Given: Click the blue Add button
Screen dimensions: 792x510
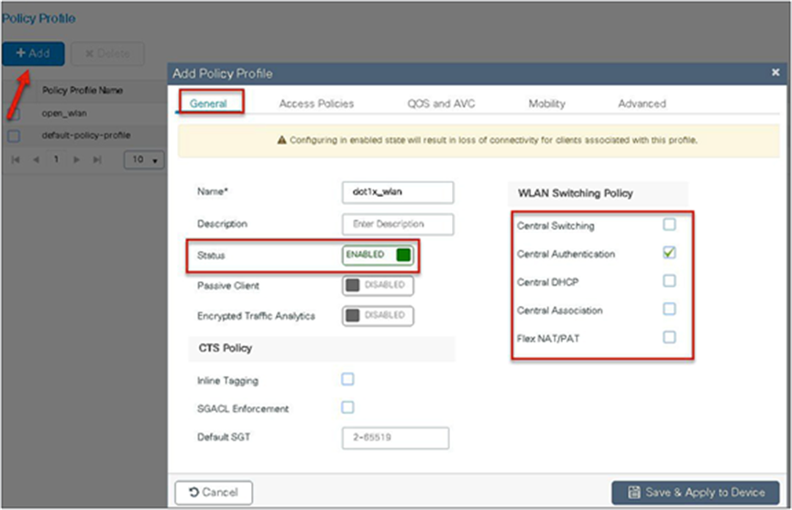Looking at the screenshot, I should click(x=33, y=53).
